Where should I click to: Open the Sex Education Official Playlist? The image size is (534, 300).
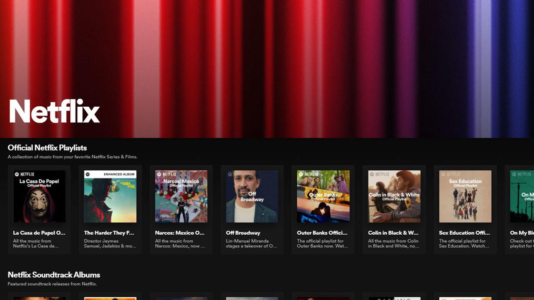pos(465,196)
